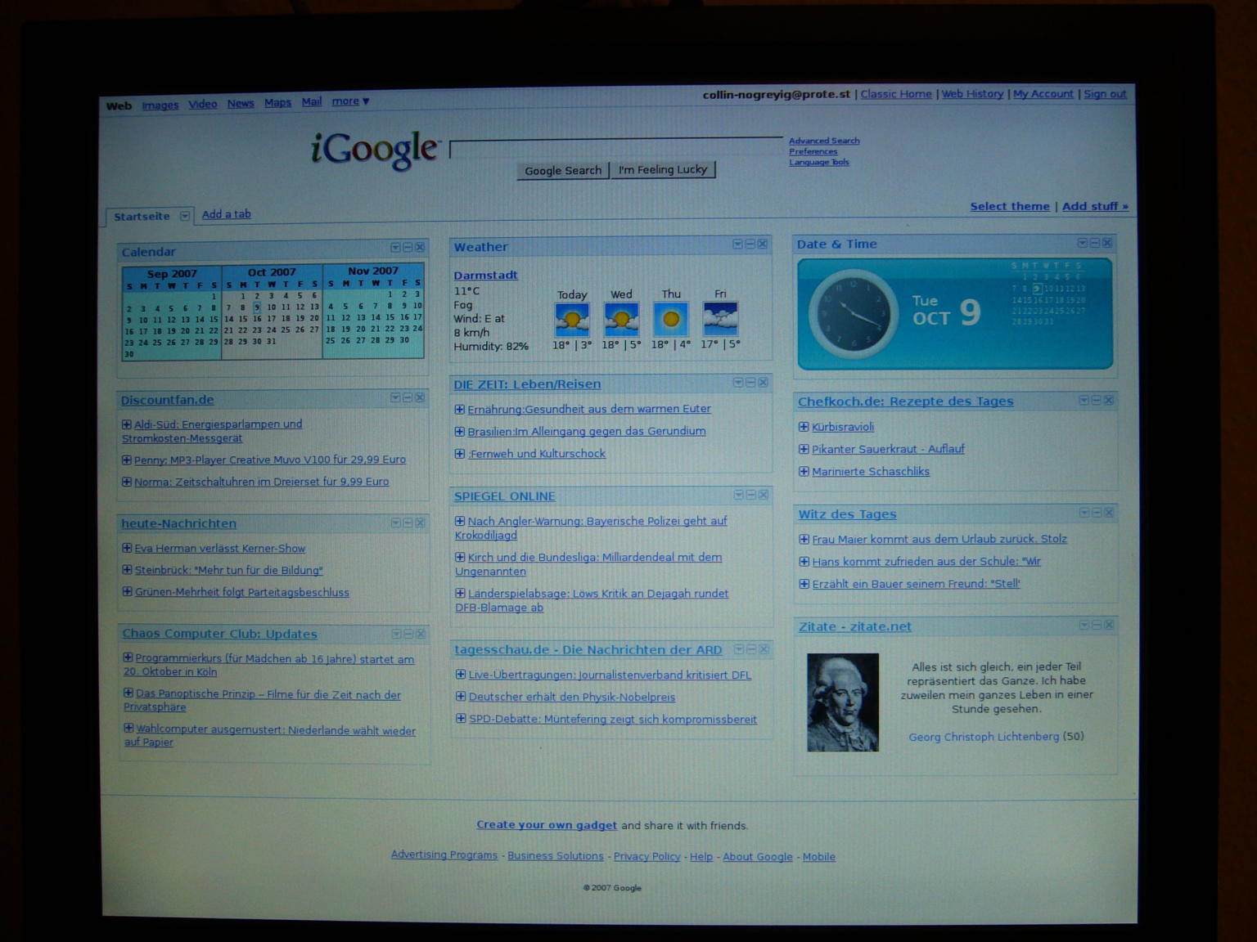
Task: Open the Privacy Policy footer link
Action: pos(647,856)
